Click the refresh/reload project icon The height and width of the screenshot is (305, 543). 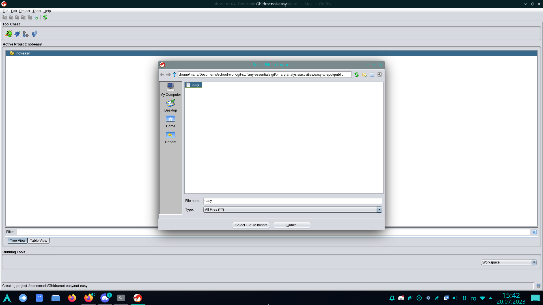click(x=45, y=18)
